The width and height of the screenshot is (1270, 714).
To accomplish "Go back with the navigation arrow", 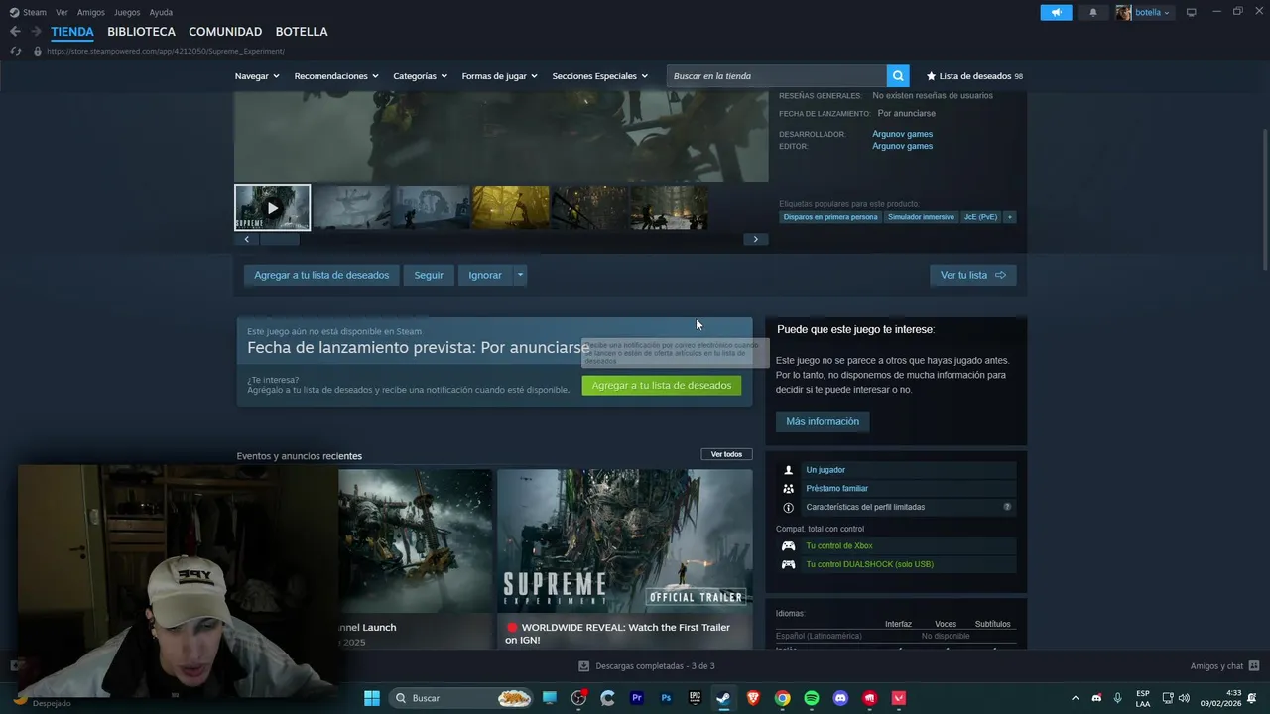I will pos(15,32).
